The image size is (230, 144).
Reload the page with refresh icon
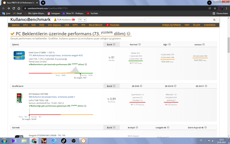pos(14,8)
